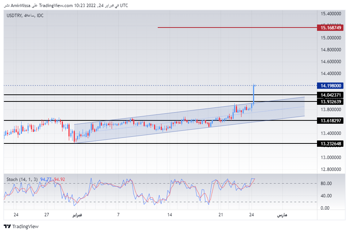349x233 pixels.
Task: Open the فبراير month label on the time axis
Action: point(77,215)
